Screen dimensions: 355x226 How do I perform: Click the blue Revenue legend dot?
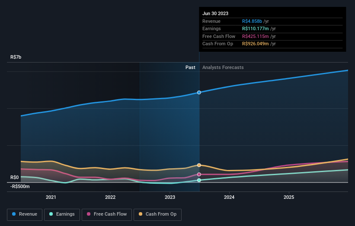(14, 214)
